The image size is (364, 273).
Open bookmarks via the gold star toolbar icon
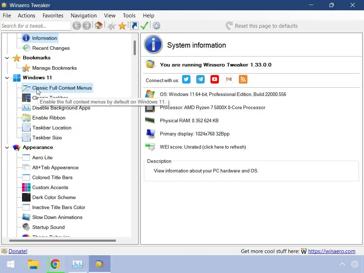click(122, 26)
